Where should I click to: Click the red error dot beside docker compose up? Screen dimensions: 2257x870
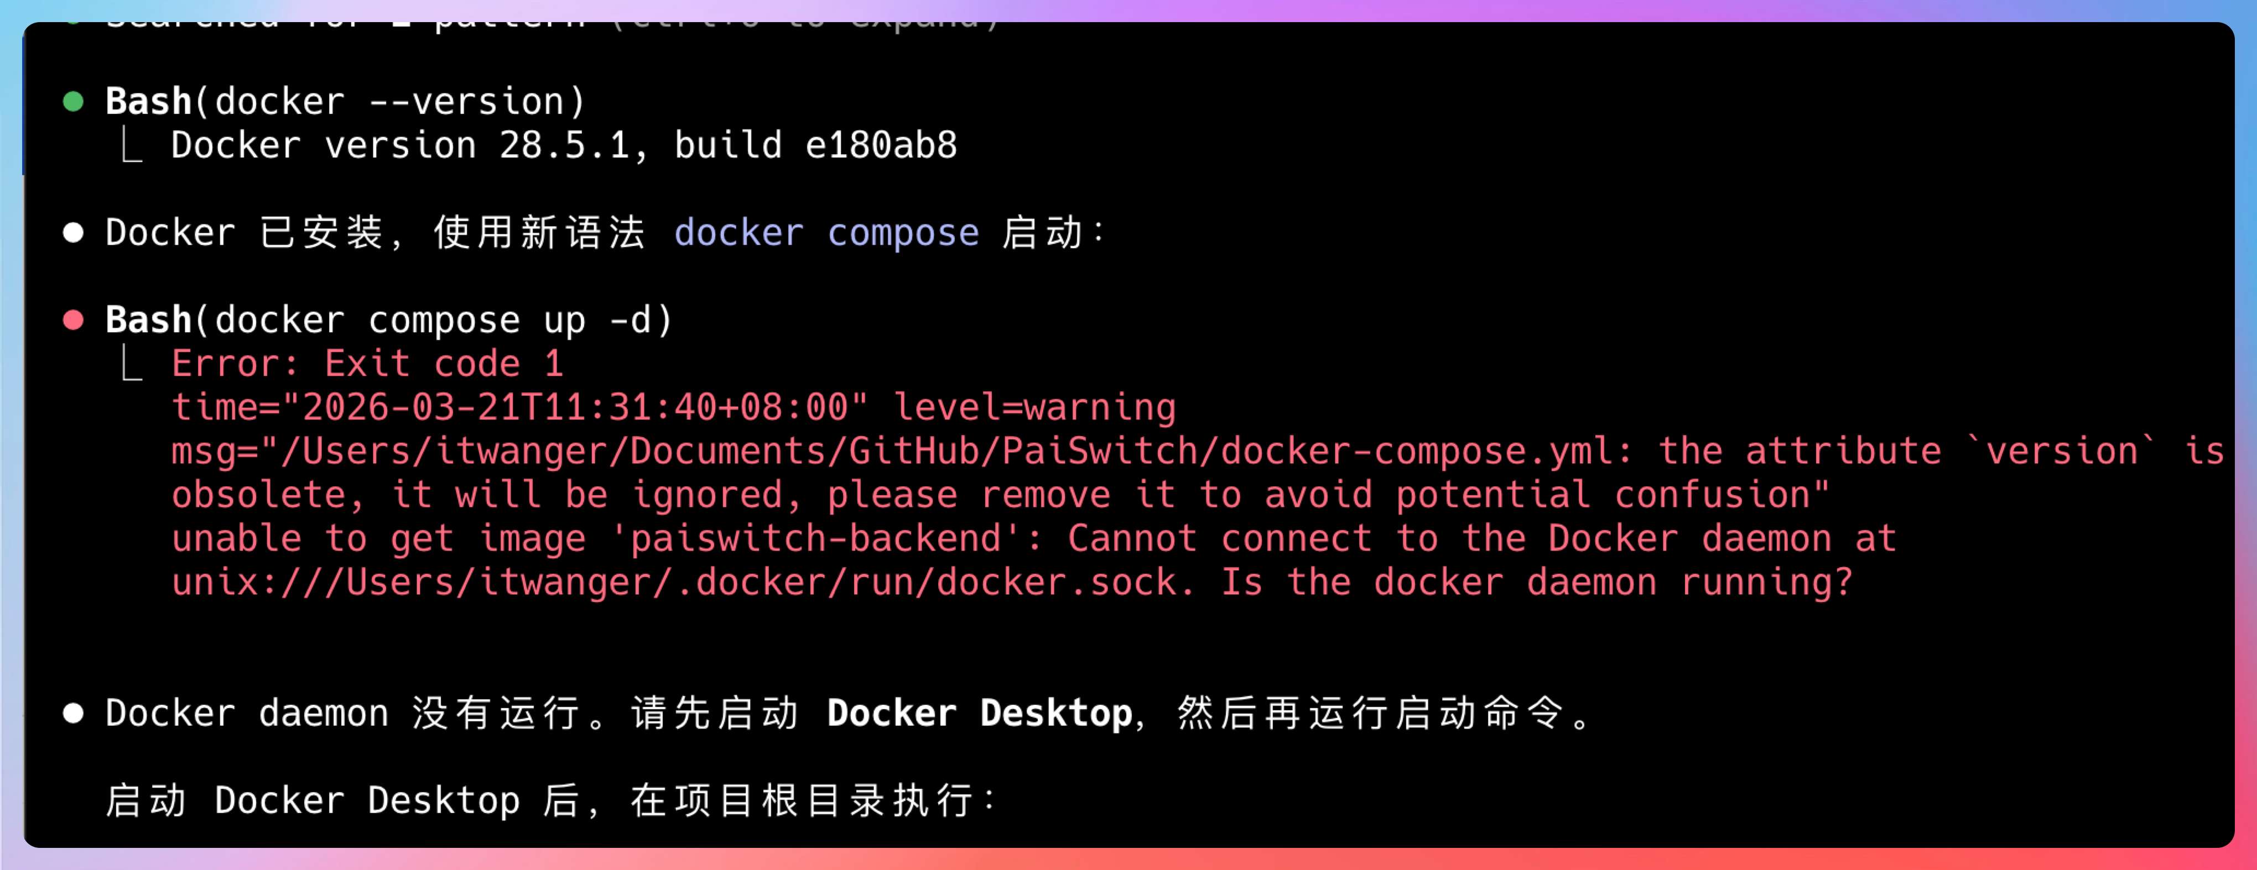[74, 321]
